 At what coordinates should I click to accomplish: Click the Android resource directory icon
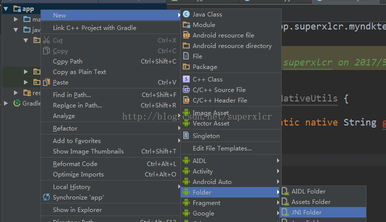tap(186, 46)
